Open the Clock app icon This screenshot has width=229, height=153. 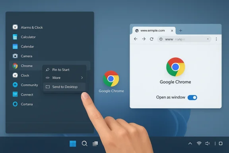point(15,75)
